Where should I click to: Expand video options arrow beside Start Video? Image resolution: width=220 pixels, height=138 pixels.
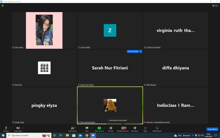click(x=23, y=128)
